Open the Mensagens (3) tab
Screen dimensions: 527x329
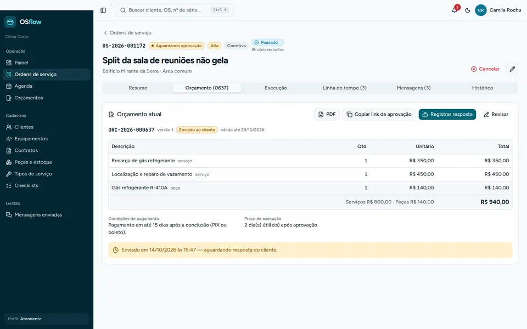[x=413, y=88]
